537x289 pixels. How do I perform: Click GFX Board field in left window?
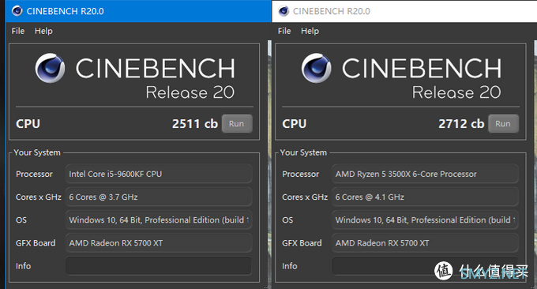pyautogui.click(x=159, y=242)
